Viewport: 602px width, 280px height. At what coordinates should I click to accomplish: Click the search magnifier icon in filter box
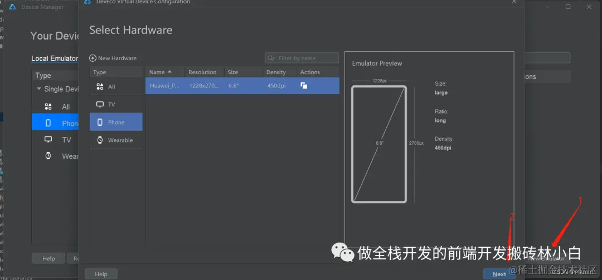pos(271,58)
